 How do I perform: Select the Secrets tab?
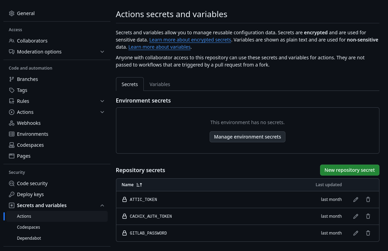[130, 84]
